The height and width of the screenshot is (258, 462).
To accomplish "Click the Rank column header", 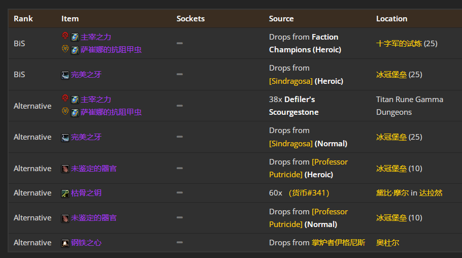I will 23,19.
